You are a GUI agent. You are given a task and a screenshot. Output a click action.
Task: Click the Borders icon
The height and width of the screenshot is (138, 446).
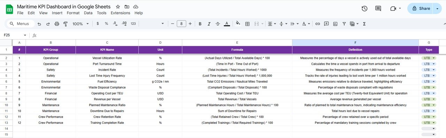[247, 24]
